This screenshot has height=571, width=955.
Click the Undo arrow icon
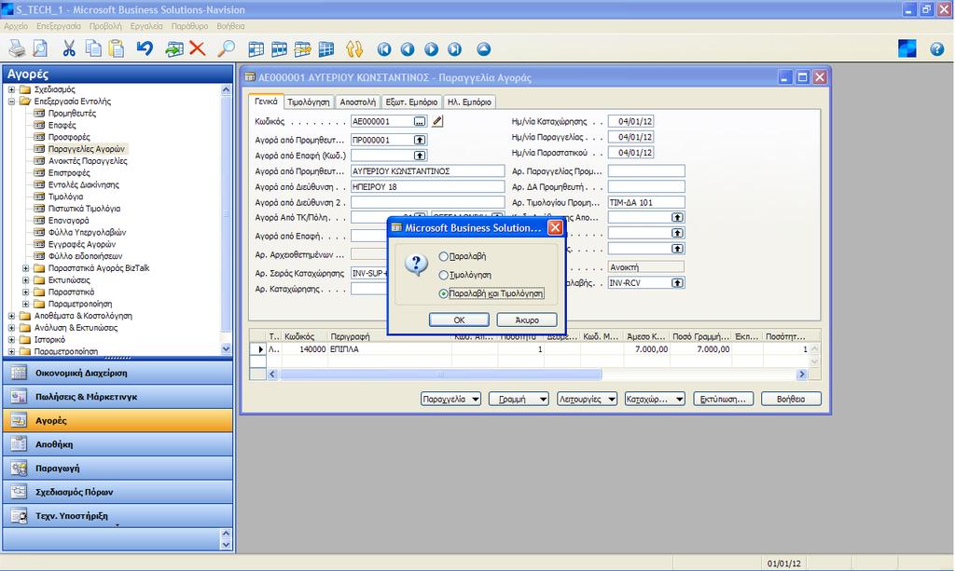point(145,48)
